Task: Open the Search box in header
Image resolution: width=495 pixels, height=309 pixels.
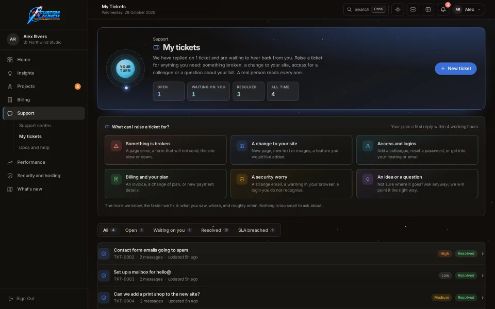Action: [366, 9]
